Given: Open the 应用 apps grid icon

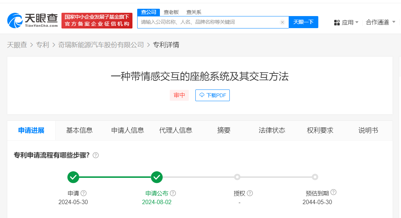Looking at the screenshot, I should [x=337, y=22].
